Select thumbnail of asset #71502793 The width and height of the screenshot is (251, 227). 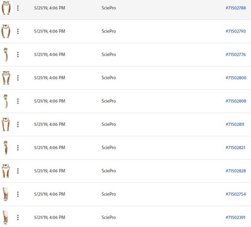click(6, 31)
